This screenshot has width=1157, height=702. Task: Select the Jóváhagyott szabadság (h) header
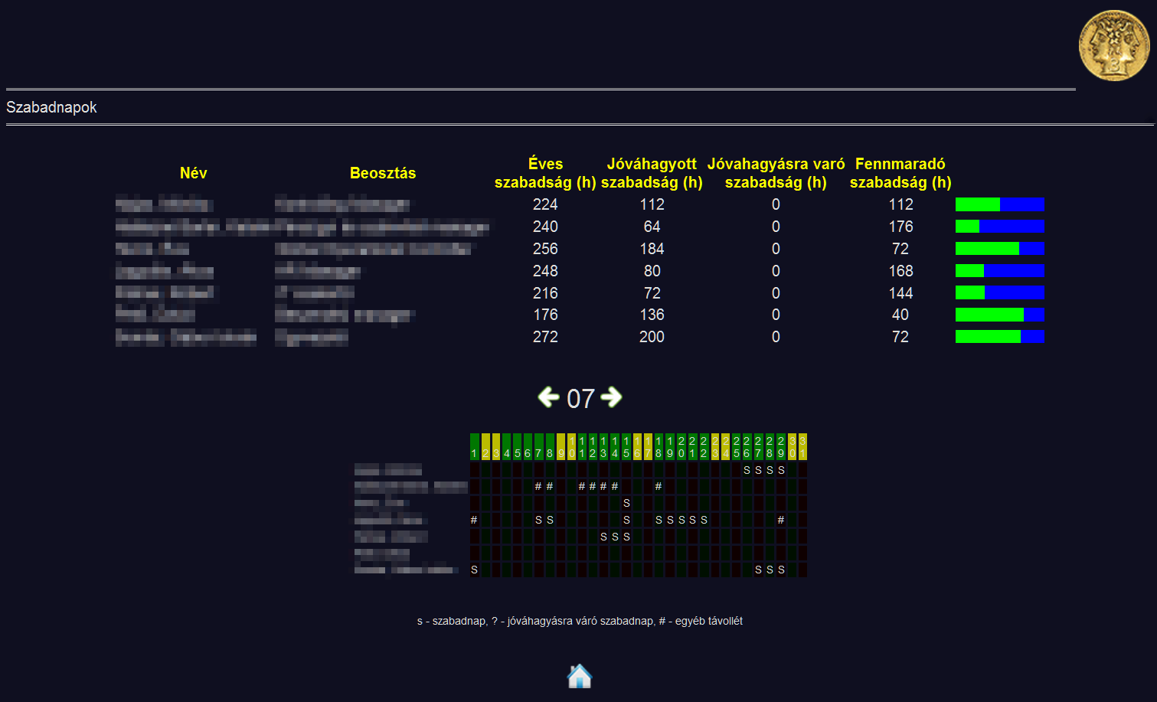pyautogui.click(x=652, y=173)
